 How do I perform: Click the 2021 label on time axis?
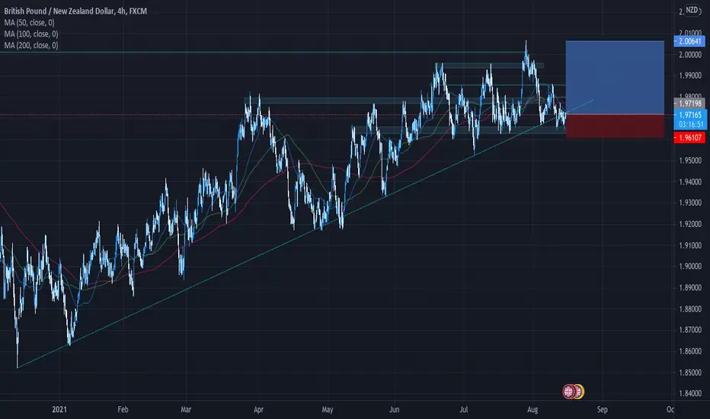(59, 410)
